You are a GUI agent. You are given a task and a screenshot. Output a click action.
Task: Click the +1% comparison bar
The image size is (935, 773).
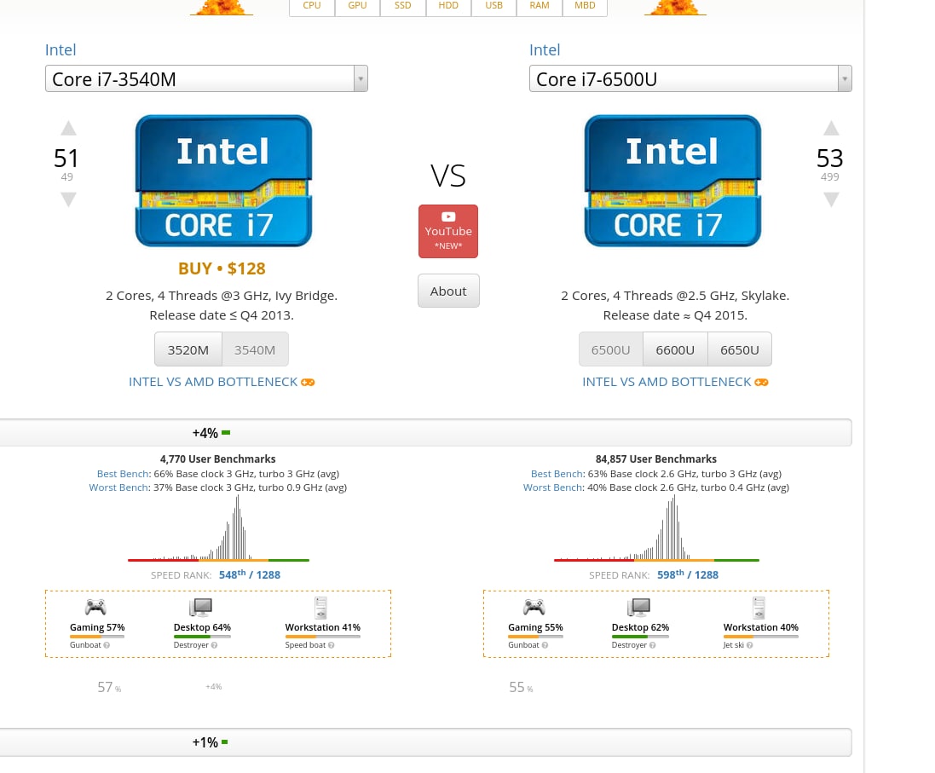click(426, 742)
